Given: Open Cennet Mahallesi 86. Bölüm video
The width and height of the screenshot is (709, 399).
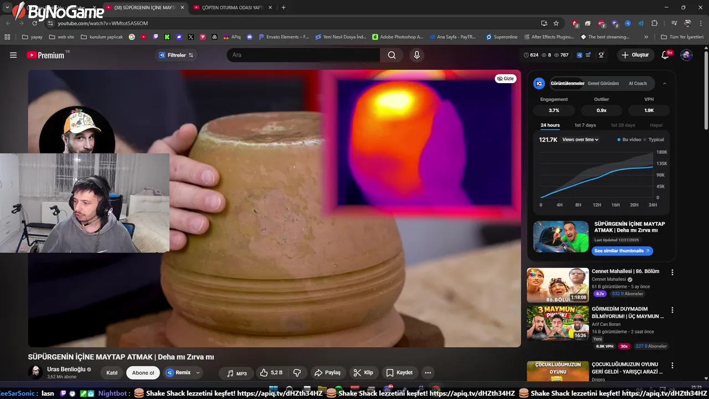Looking at the screenshot, I should click(625, 272).
